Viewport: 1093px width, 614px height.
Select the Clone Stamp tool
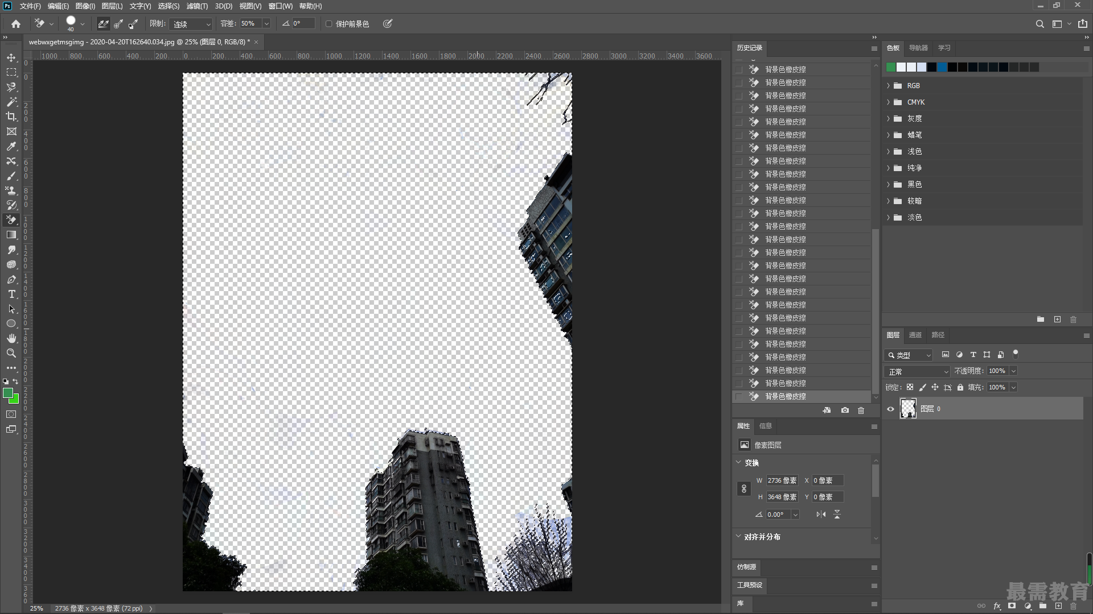tap(11, 190)
